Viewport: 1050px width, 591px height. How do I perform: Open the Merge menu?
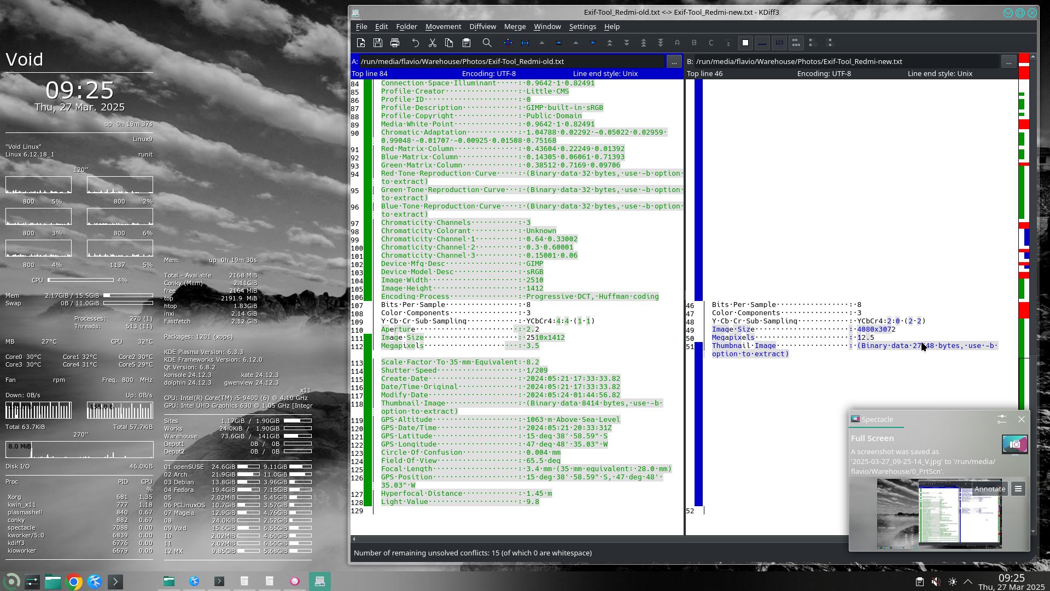point(515,26)
